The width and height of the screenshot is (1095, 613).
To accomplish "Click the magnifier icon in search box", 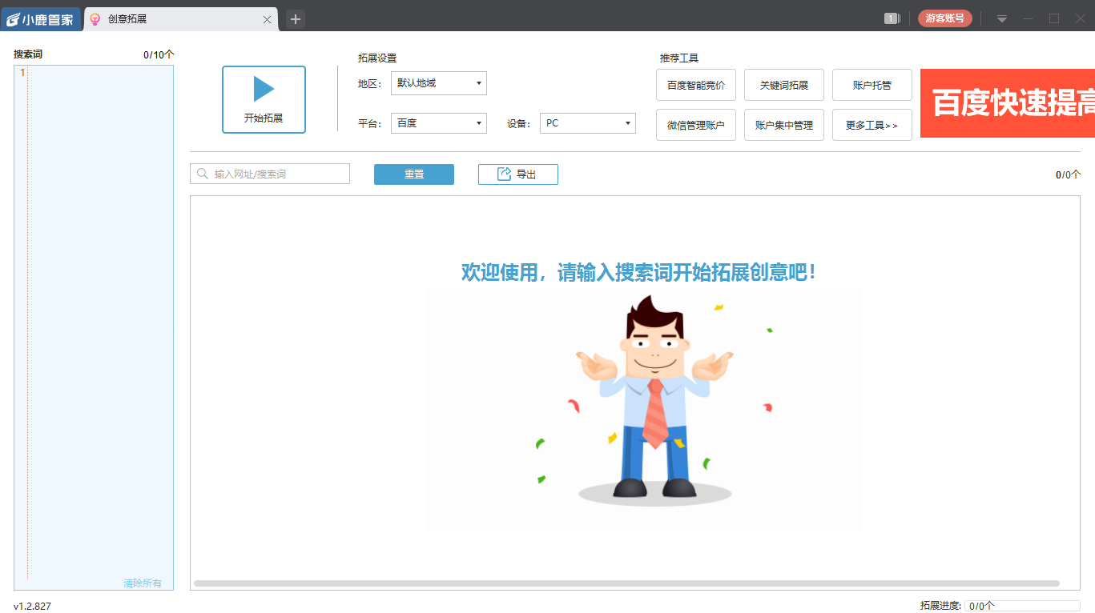I will 203,174.
